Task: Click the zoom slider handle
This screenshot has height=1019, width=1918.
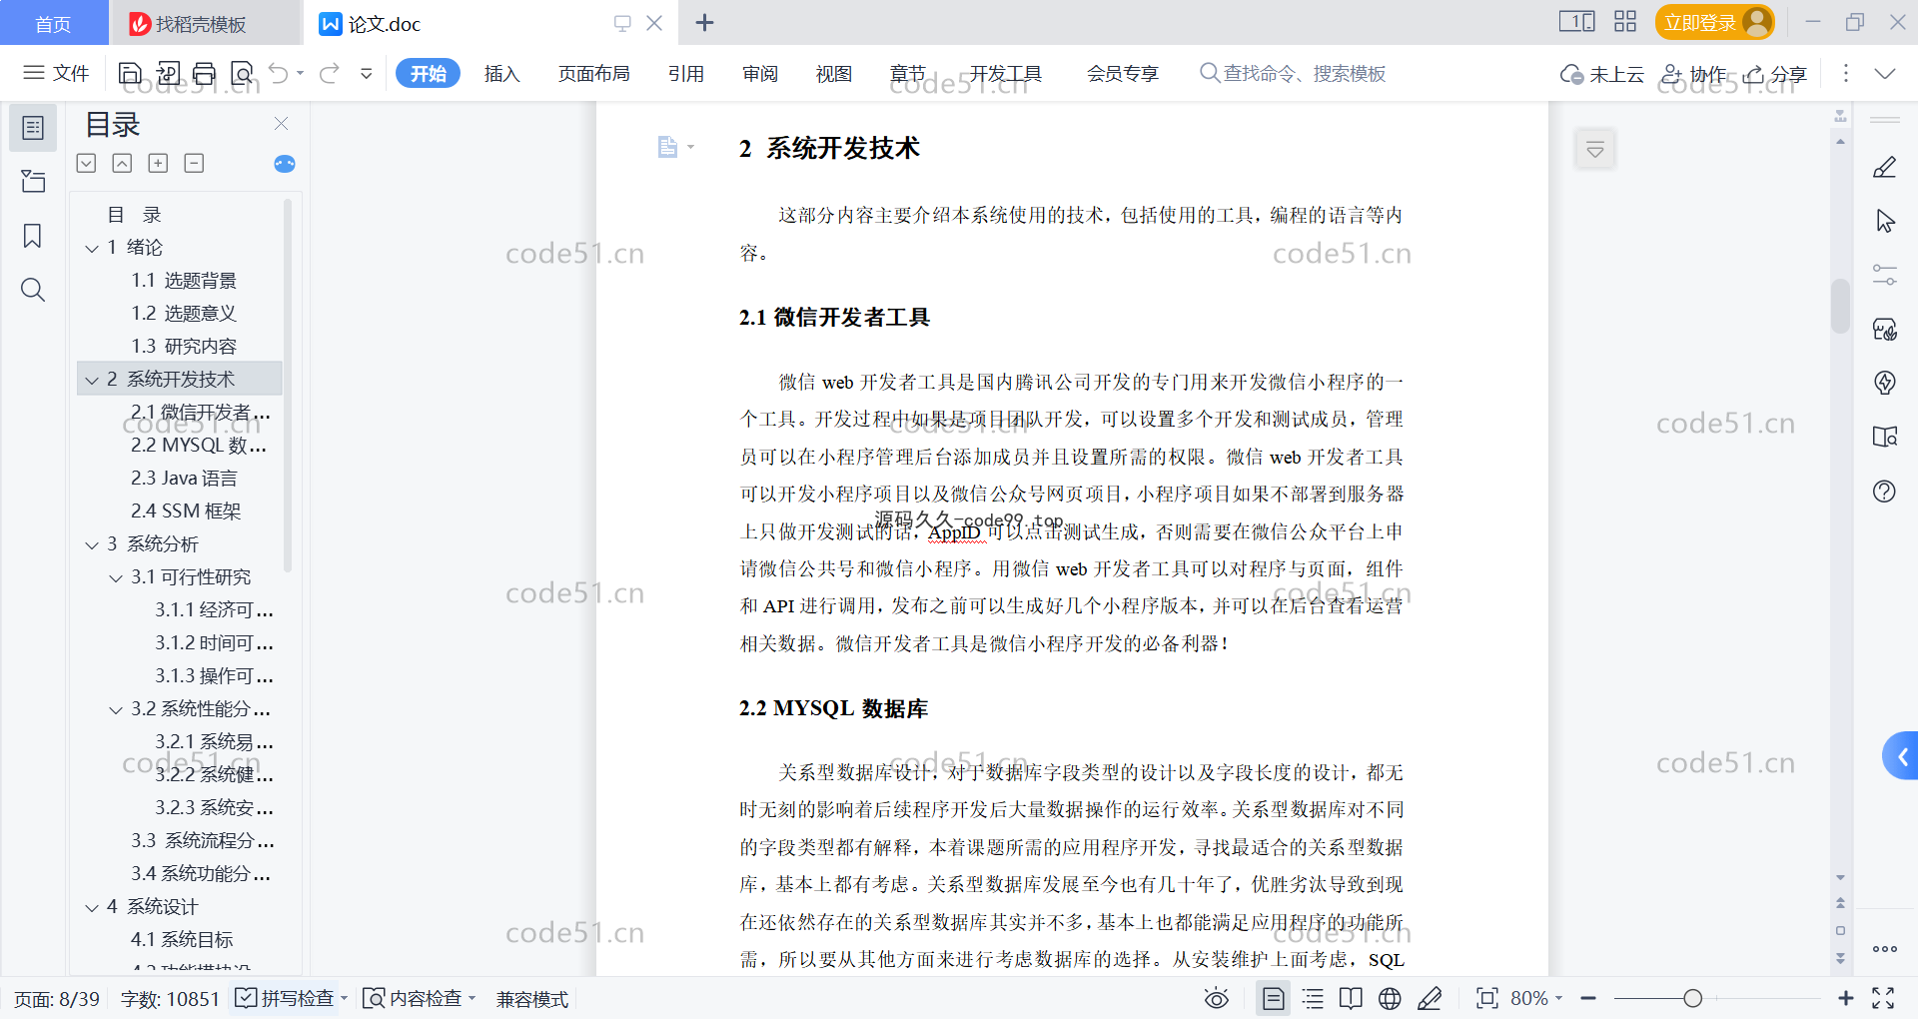Action: (x=1692, y=998)
